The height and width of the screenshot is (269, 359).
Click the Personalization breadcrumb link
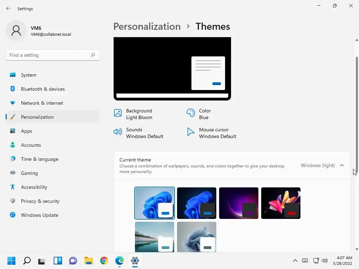[x=147, y=26]
